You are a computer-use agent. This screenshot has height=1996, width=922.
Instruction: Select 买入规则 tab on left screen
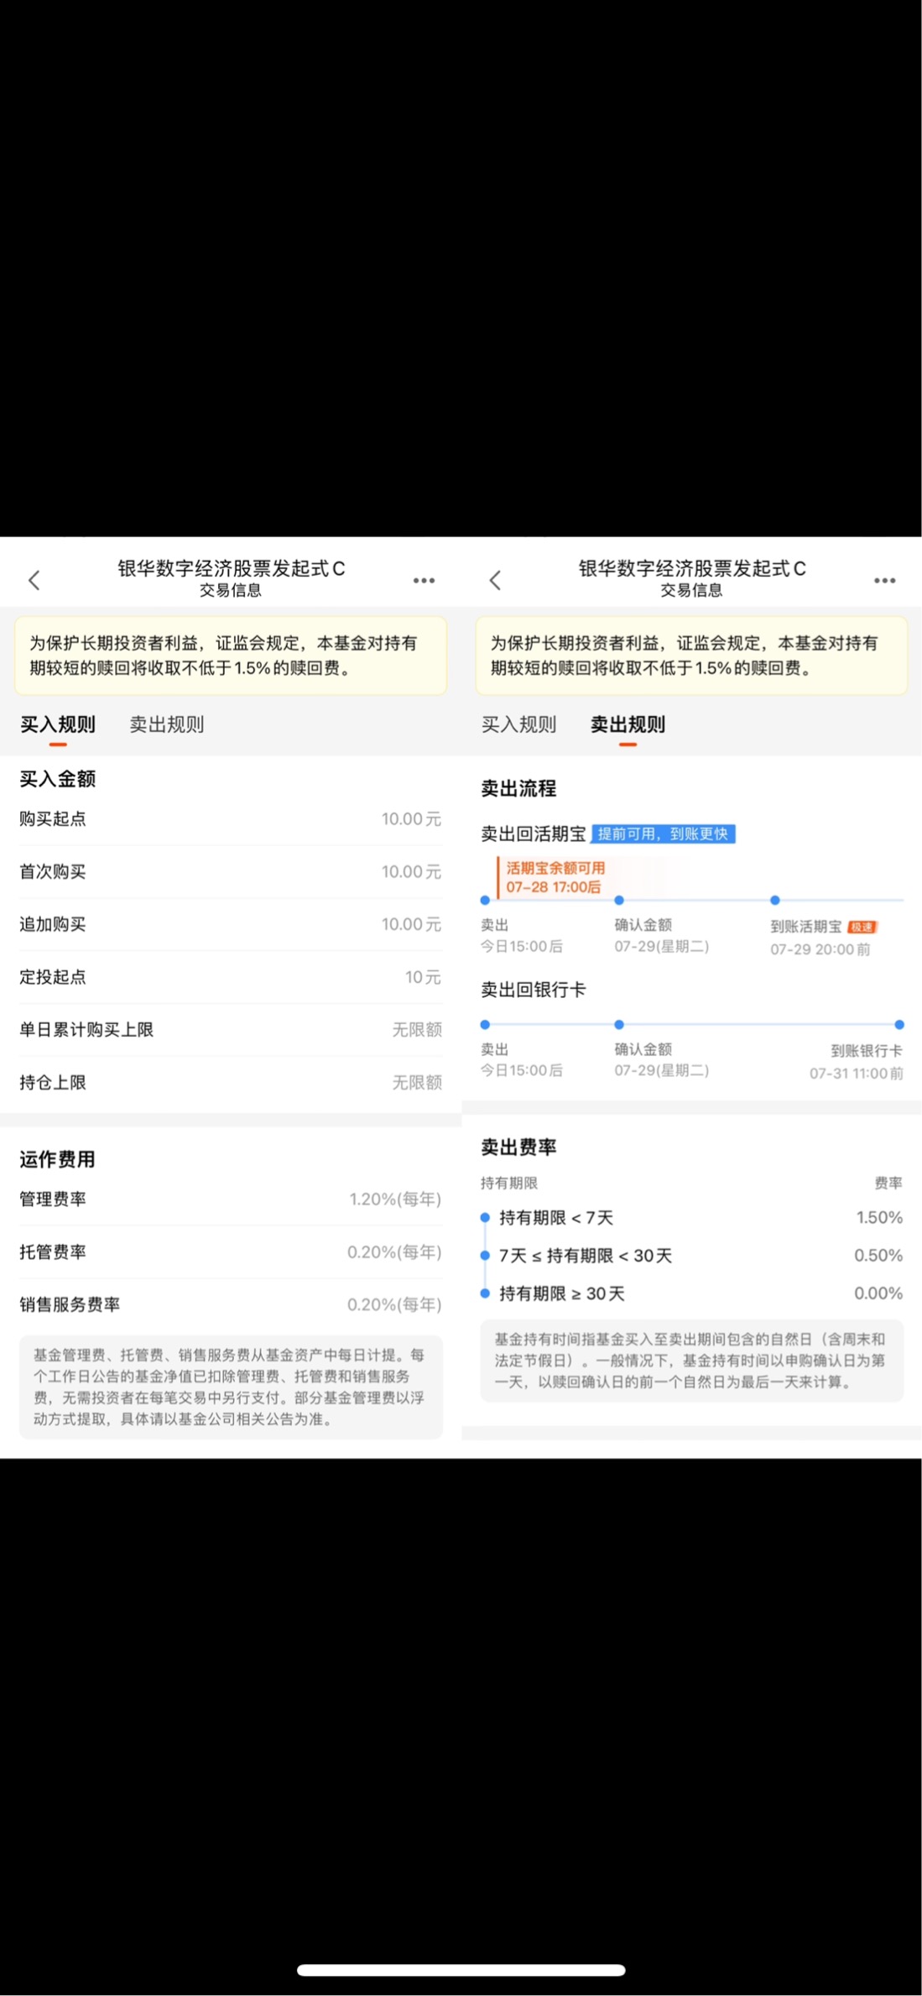point(58,724)
